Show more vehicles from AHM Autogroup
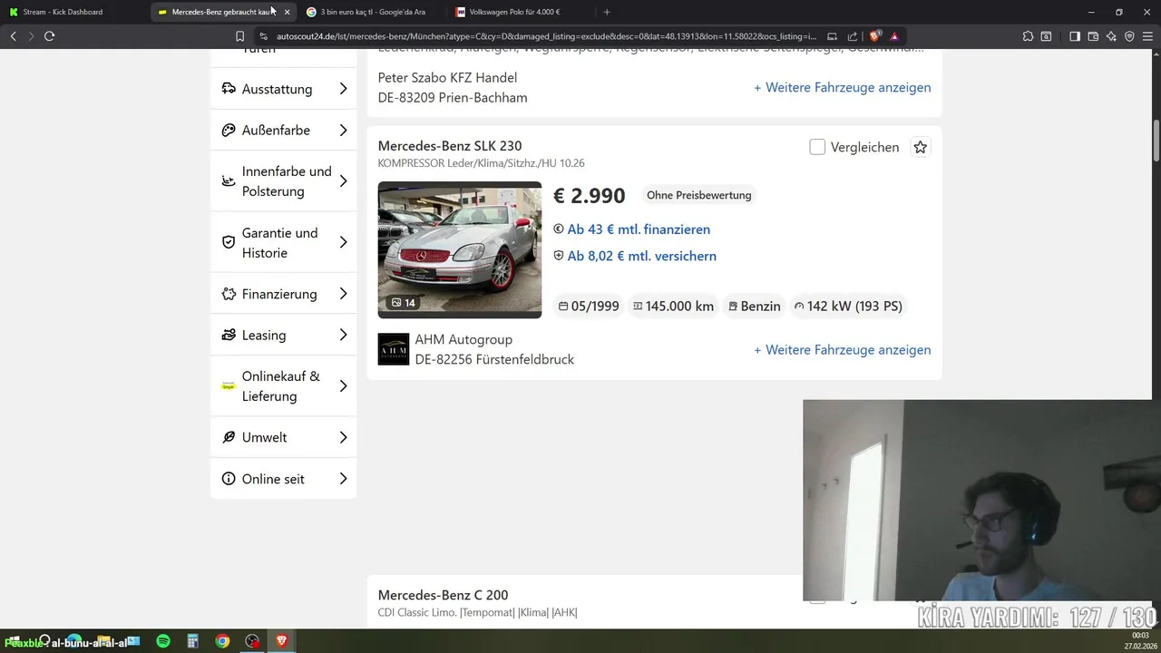The width and height of the screenshot is (1161, 653). (843, 349)
